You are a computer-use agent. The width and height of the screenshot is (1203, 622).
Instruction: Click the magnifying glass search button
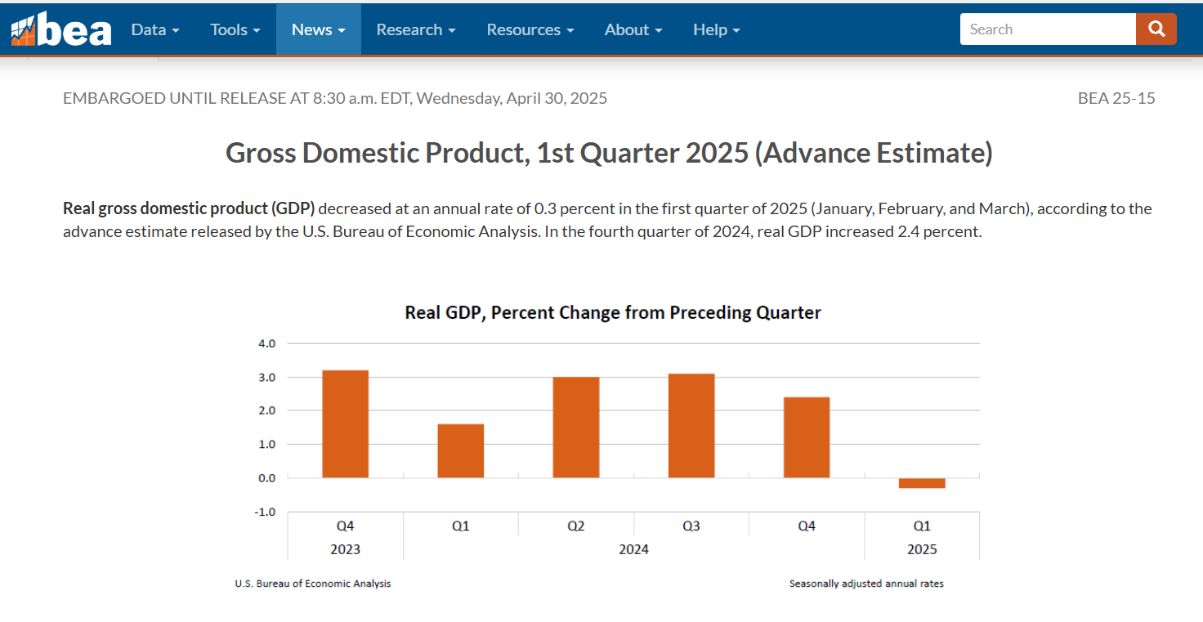click(x=1156, y=29)
